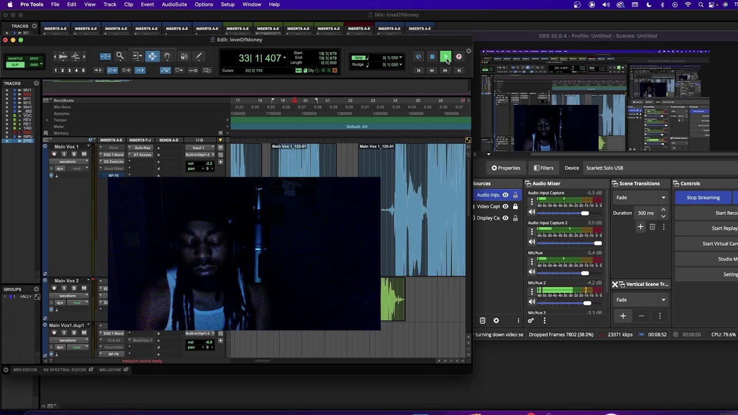Click the Stop Streaming button
The width and height of the screenshot is (738, 415).
coord(703,198)
